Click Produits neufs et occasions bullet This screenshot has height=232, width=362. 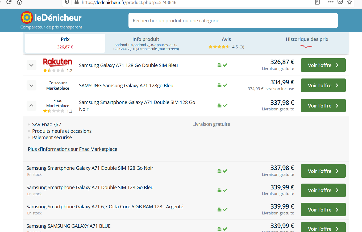pyautogui.click(x=62, y=131)
